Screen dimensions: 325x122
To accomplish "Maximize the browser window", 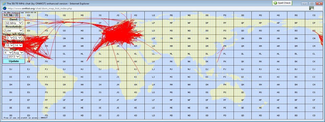I will [x=312, y=3].
